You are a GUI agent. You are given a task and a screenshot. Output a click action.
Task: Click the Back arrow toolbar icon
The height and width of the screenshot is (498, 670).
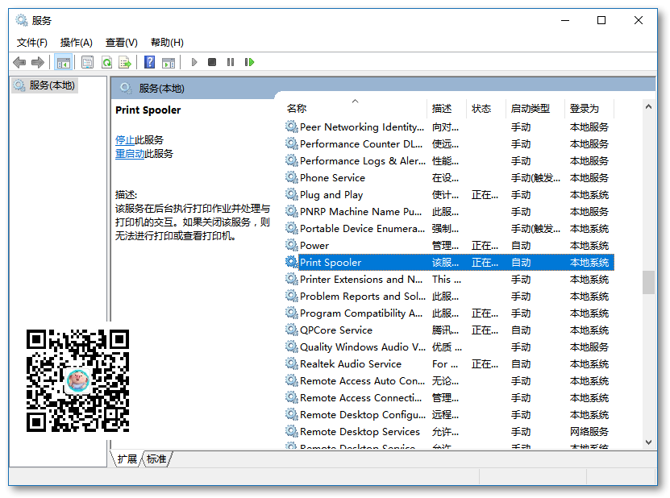[19, 62]
